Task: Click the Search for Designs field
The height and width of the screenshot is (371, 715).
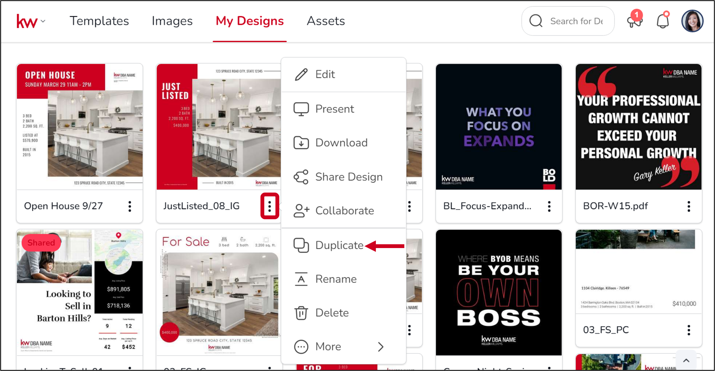Action: [567, 21]
